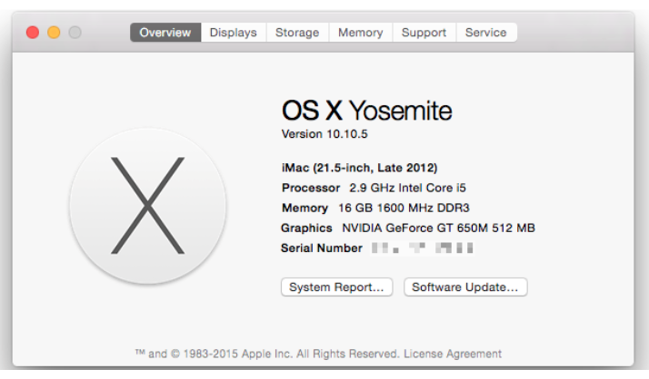Go to the Memory tab
Viewport: 649px width, 379px height.
[x=361, y=33]
